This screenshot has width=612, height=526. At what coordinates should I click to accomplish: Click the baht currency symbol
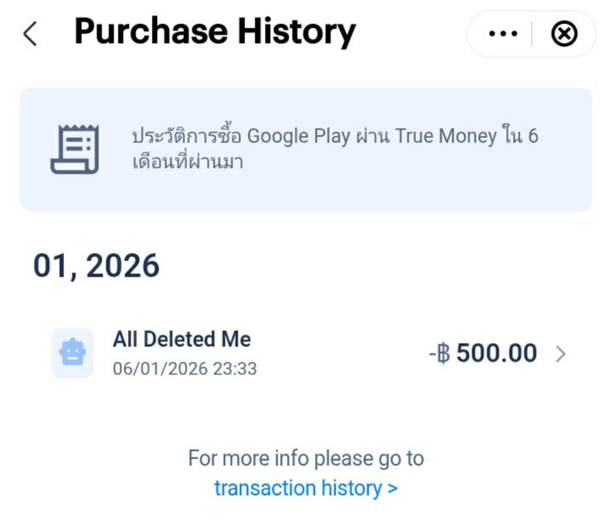click(444, 353)
